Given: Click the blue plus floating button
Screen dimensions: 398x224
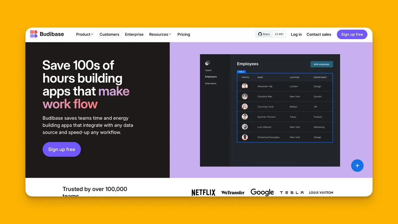Looking at the screenshot, I should click(357, 166).
